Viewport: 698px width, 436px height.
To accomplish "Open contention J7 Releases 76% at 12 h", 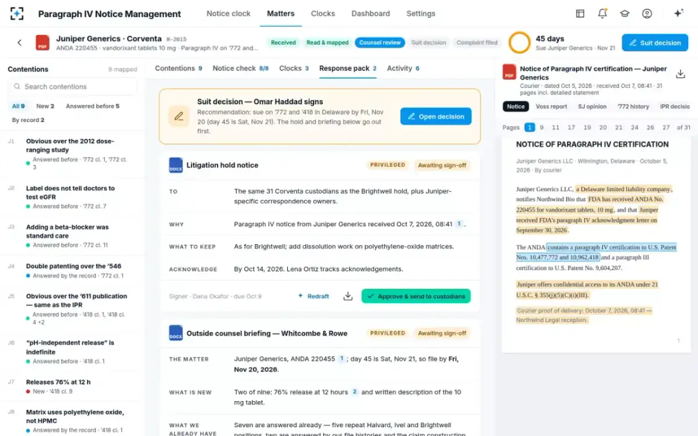I will click(x=72, y=387).
